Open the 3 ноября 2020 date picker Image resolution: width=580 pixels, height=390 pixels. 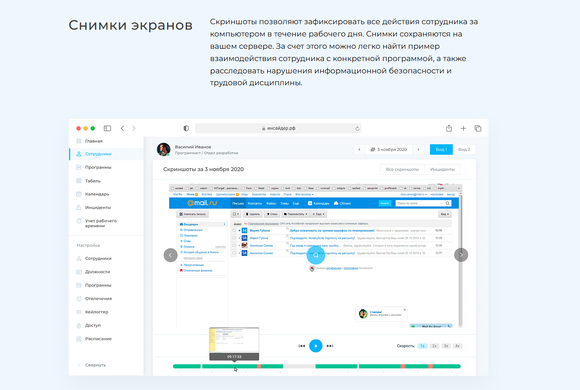(389, 149)
